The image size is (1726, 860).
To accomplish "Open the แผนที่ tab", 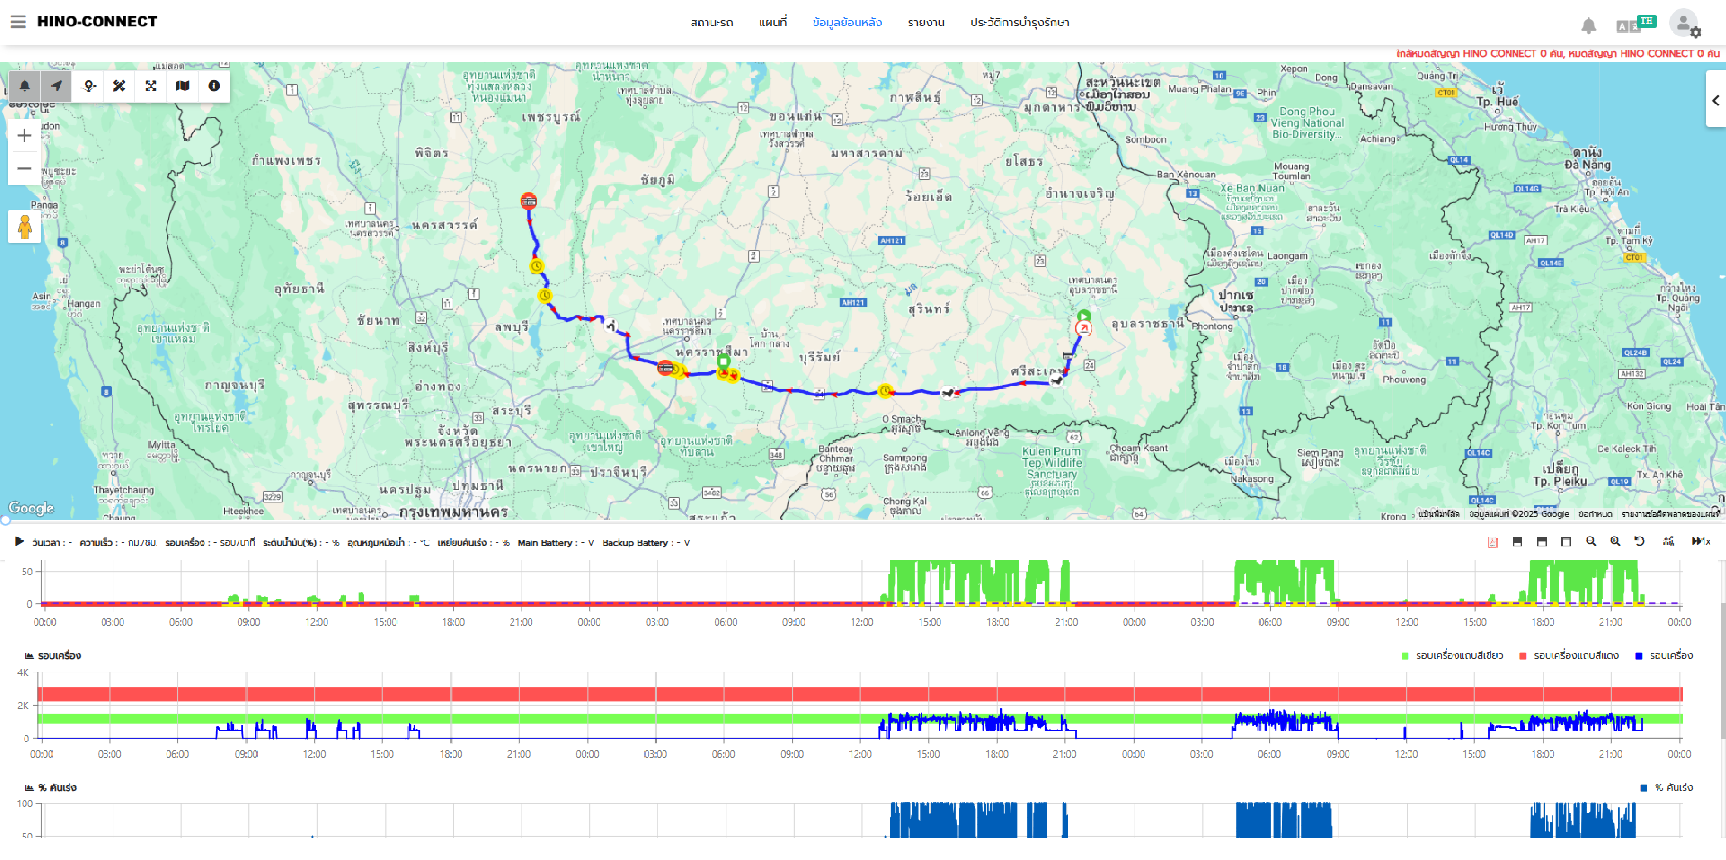I will pos(773,22).
